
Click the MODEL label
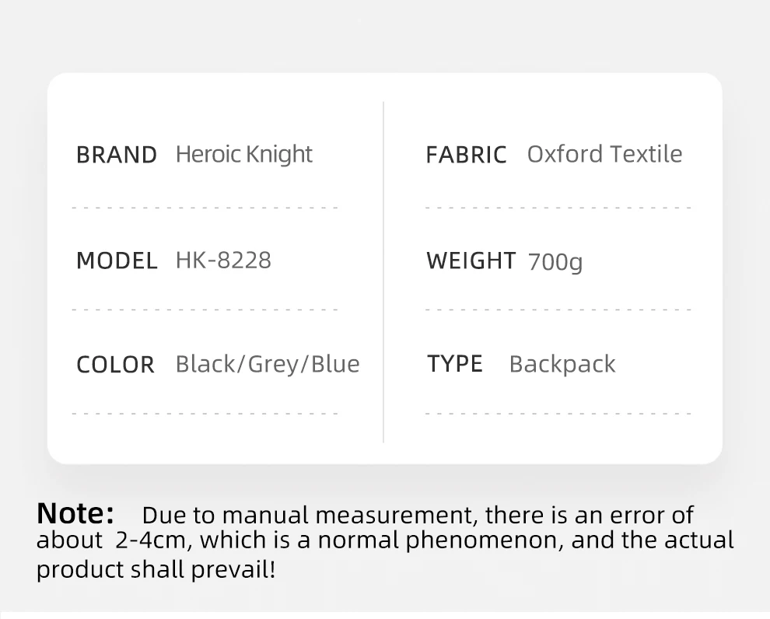pyautogui.click(x=117, y=261)
